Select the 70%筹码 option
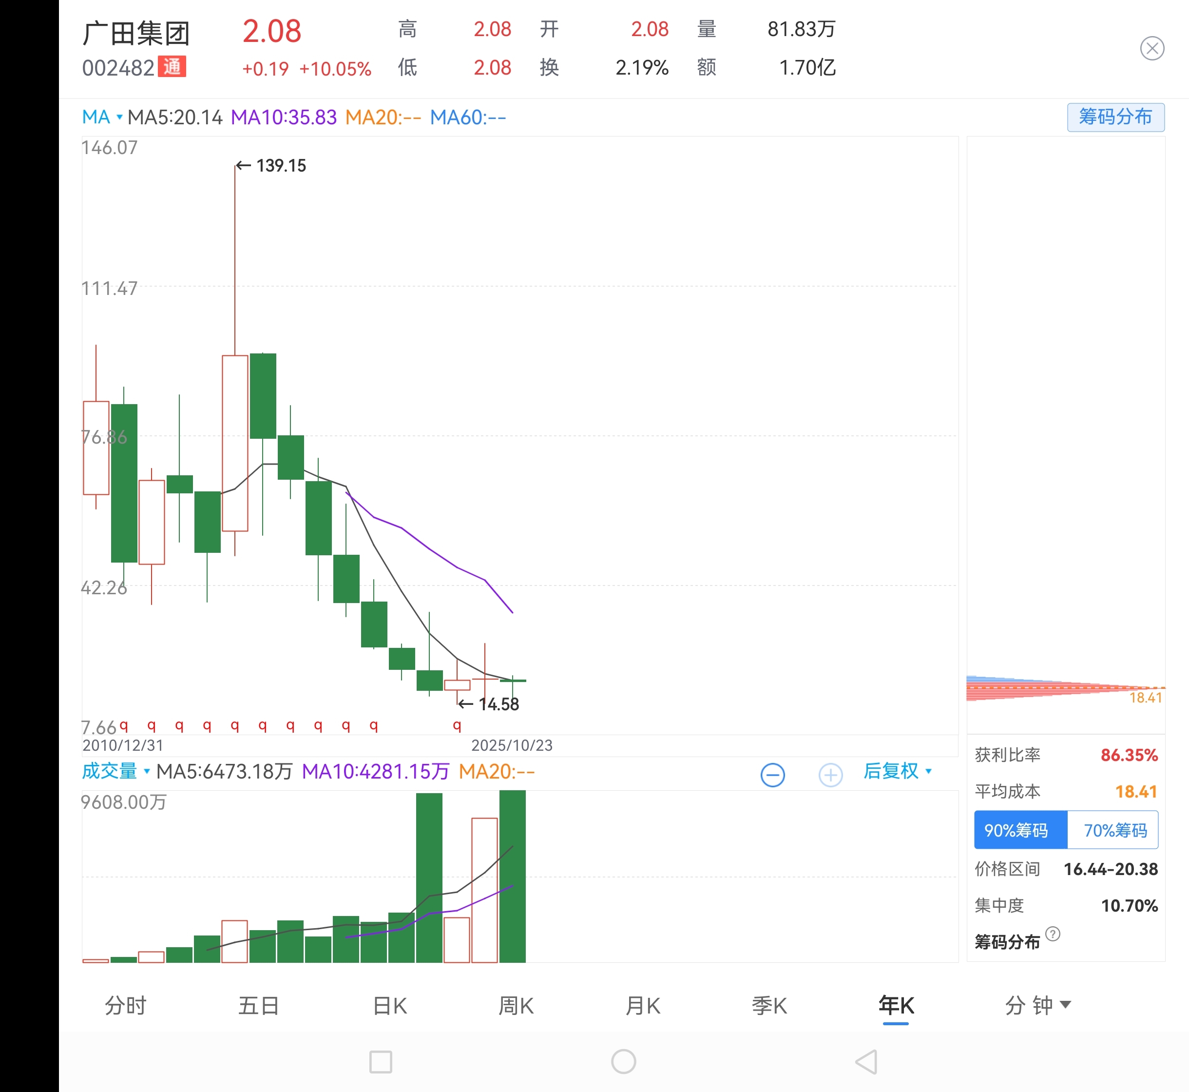Screen dimensions: 1189x1092 click(x=1113, y=830)
